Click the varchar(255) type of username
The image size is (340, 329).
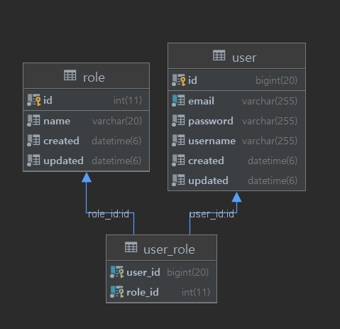click(x=270, y=141)
